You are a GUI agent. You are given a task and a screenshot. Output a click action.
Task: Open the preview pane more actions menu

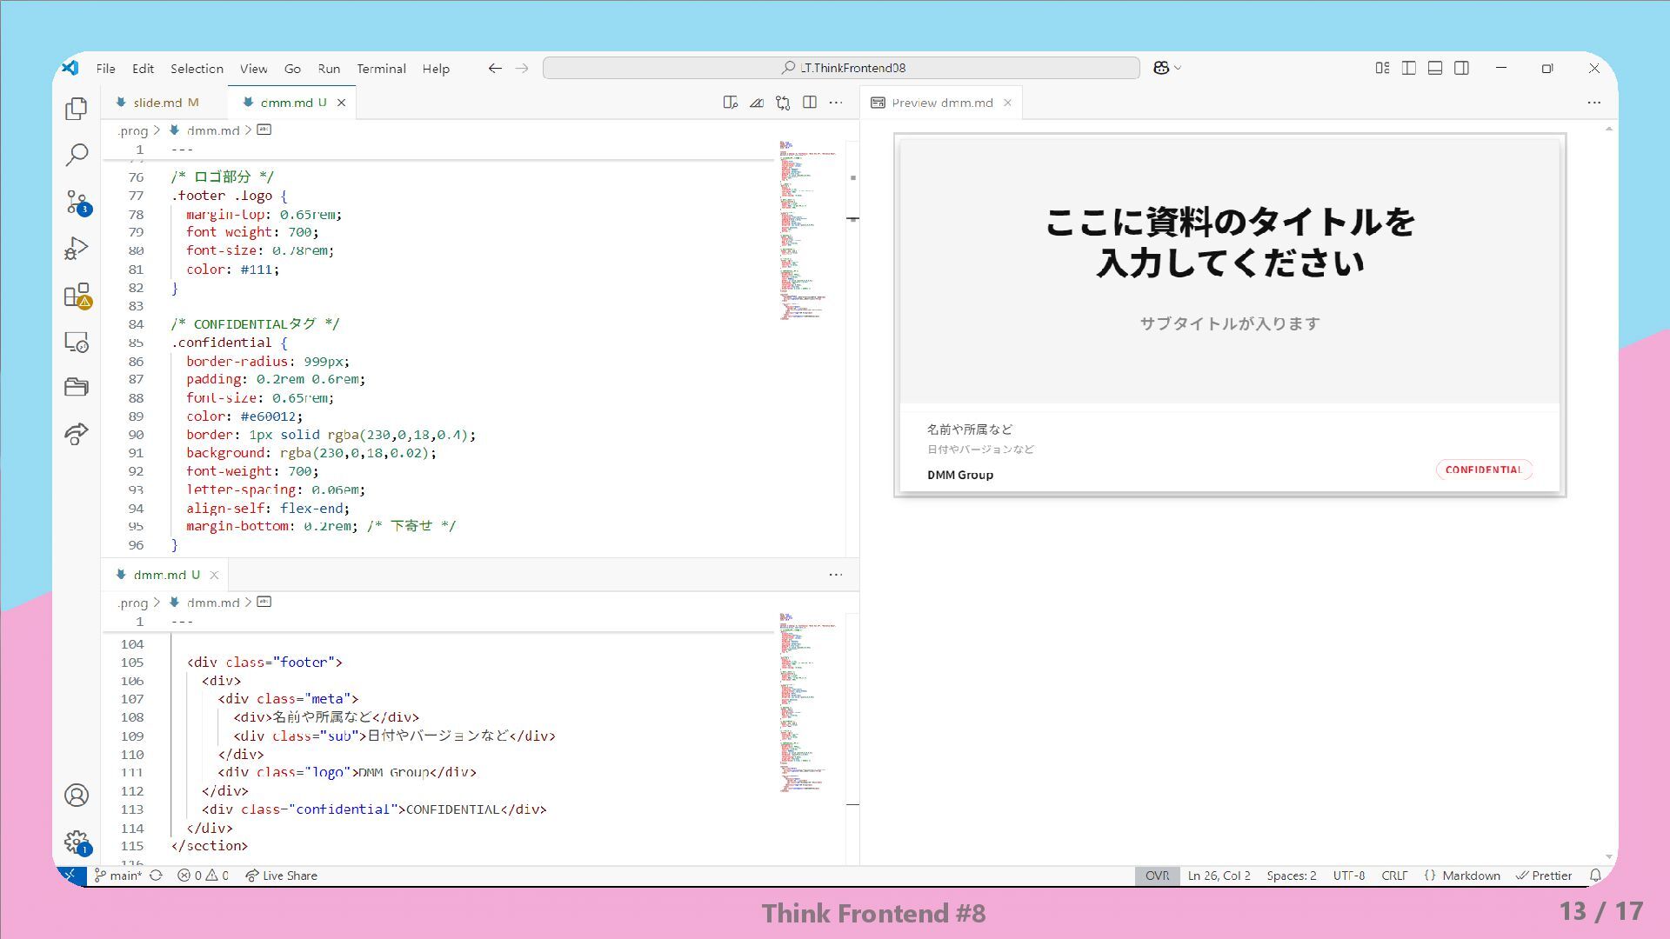pos(1593,103)
